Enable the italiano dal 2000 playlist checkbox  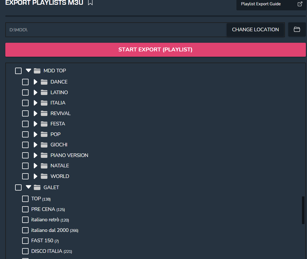pyautogui.click(x=25, y=230)
